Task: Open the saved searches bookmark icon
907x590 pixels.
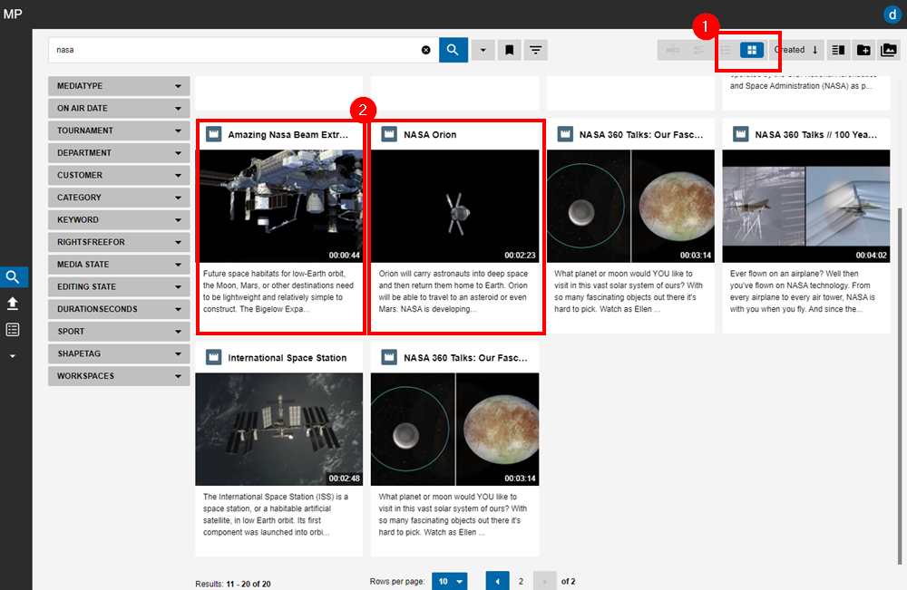Action: coord(509,50)
